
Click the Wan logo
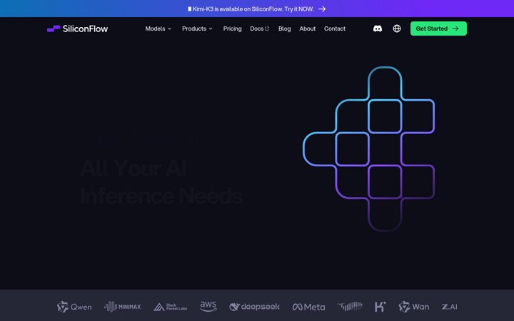(414, 307)
